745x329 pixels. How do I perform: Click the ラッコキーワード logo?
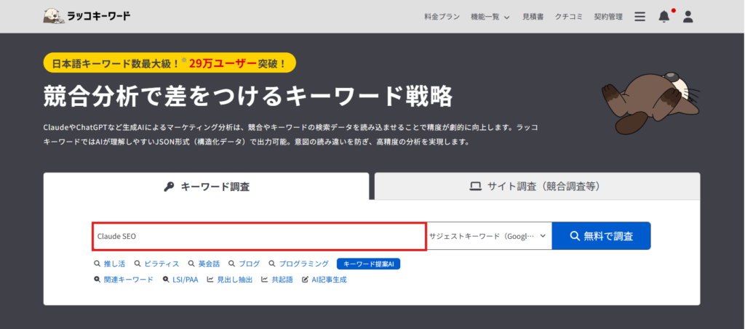[x=87, y=16]
